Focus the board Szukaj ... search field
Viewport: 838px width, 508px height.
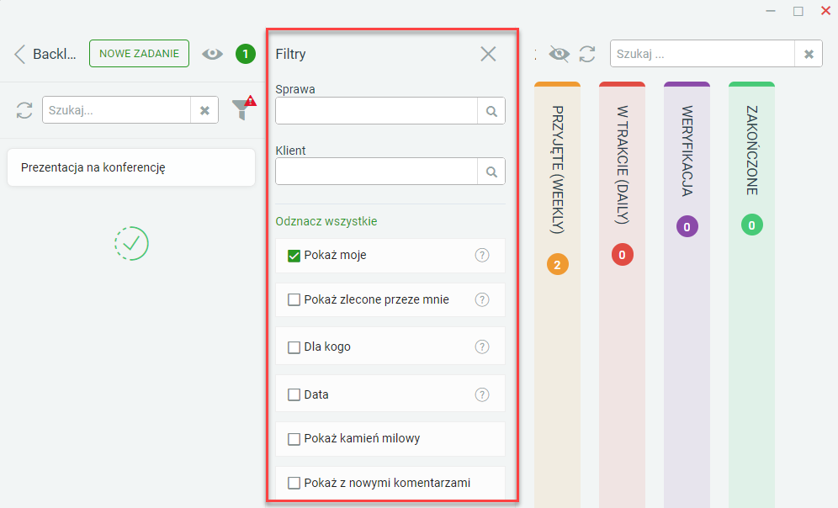coord(703,54)
